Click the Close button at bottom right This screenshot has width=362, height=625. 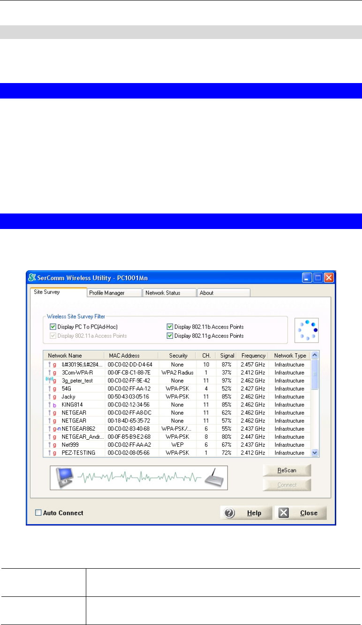[x=301, y=513]
